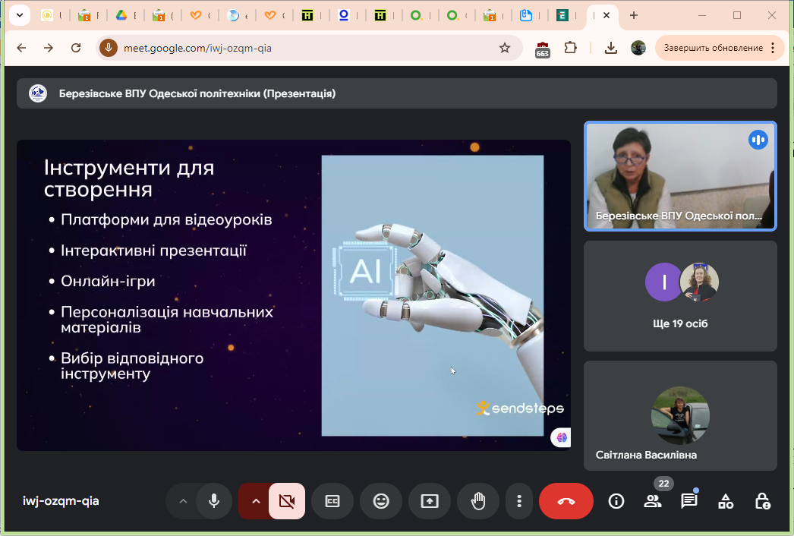The height and width of the screenshot is (536, 794).
Task: Open more options three-dot menu
Action: click(x=519, y=501)
